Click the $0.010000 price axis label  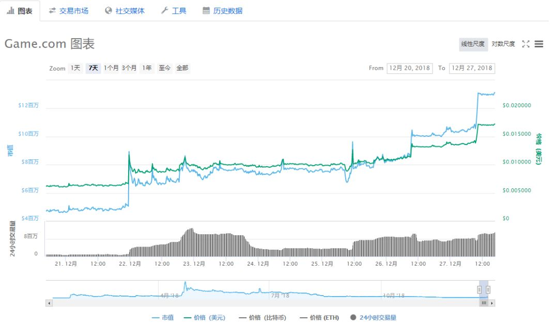coord(517,162)
